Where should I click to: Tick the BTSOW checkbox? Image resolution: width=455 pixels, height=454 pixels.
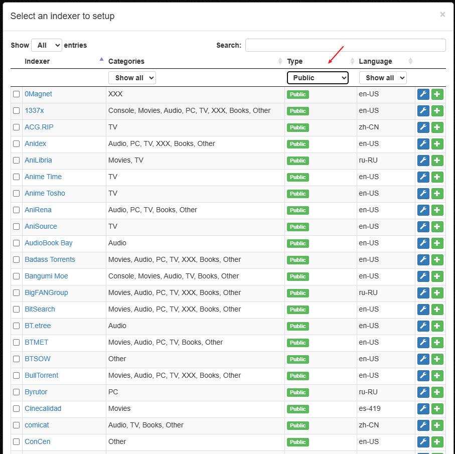(16, 359)
